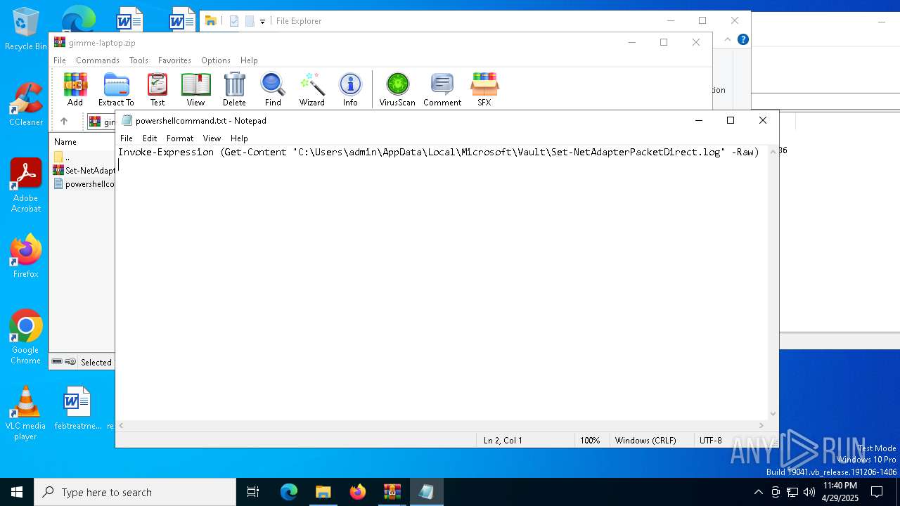Open notification center icon
Image resolution: width=900 pixels, height=506 pixels.
tap(877, 492)
